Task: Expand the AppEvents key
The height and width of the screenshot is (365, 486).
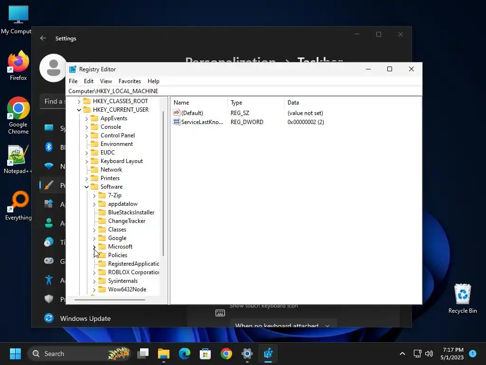Action: tap(86, 118)
